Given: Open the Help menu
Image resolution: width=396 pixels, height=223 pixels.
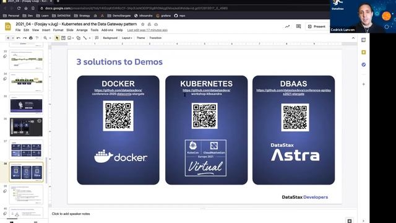Looking at the screenshot, I should click(x=119, y=30).
